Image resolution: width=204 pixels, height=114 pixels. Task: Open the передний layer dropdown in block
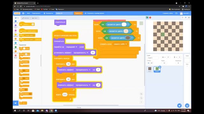point(71,47)
